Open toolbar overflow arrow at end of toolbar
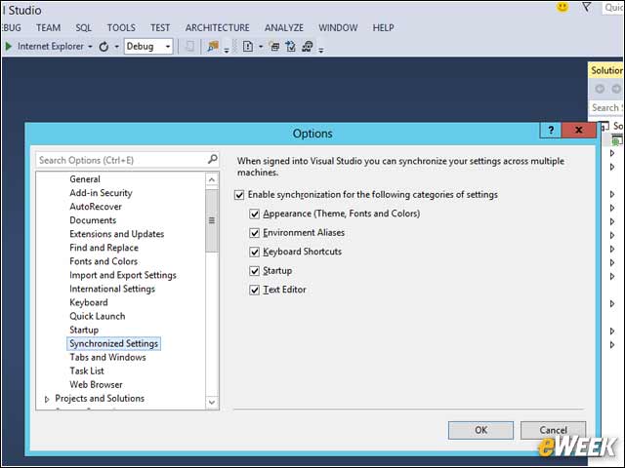This screenshot has width=625, height=468. 321,50
